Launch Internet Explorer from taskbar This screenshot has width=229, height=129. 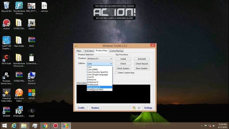(14, 126)
